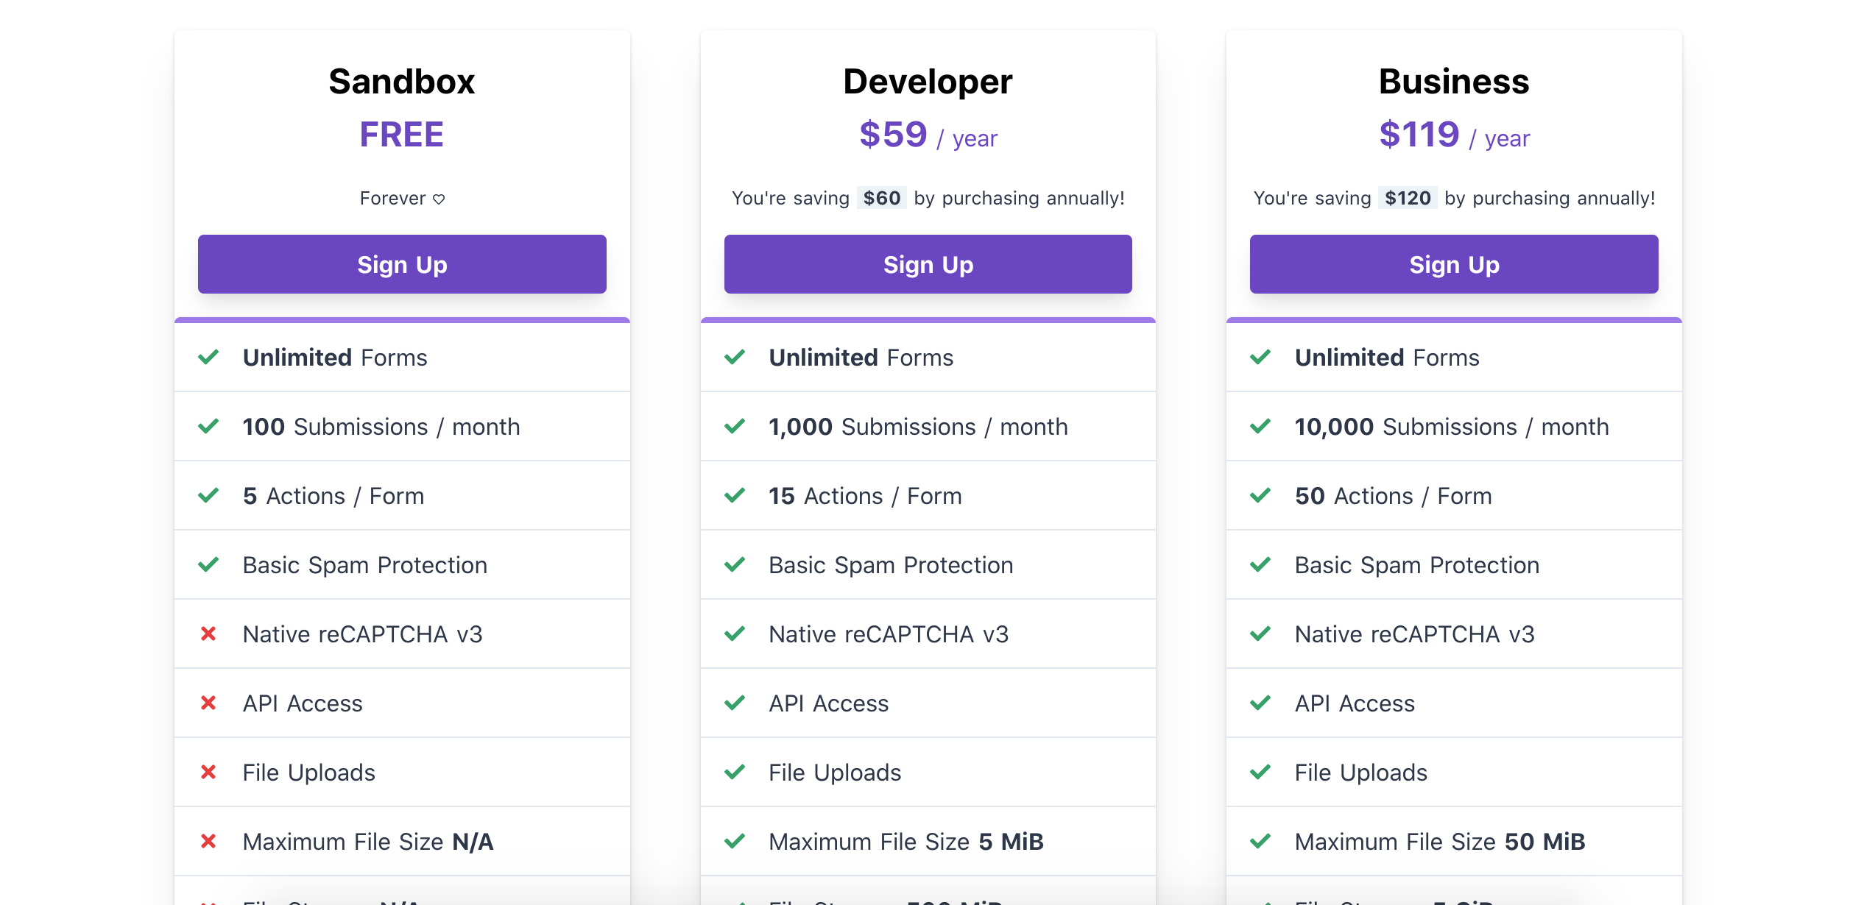
Task: Click green check beside 1,000 Submissions / month
Action: (x=735, y=426)
